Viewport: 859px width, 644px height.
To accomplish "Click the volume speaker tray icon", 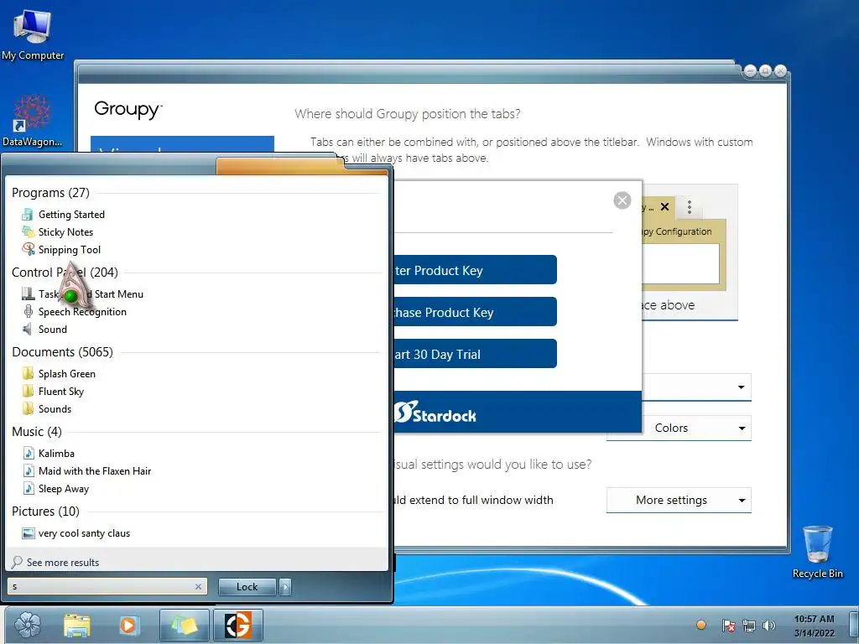I will click(768, 626).
